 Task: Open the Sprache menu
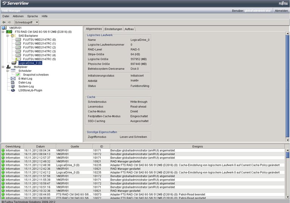(33, 16)
